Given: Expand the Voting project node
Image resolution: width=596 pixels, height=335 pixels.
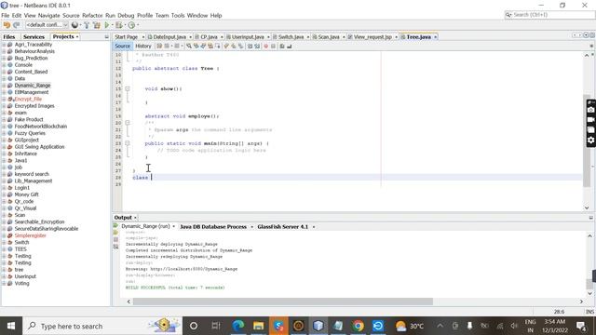Looking at the screenshot, I should (4, 283).
